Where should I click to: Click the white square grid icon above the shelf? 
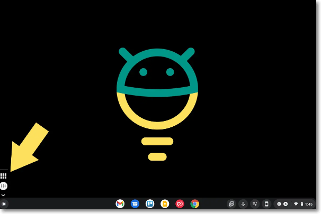(4, 176)
